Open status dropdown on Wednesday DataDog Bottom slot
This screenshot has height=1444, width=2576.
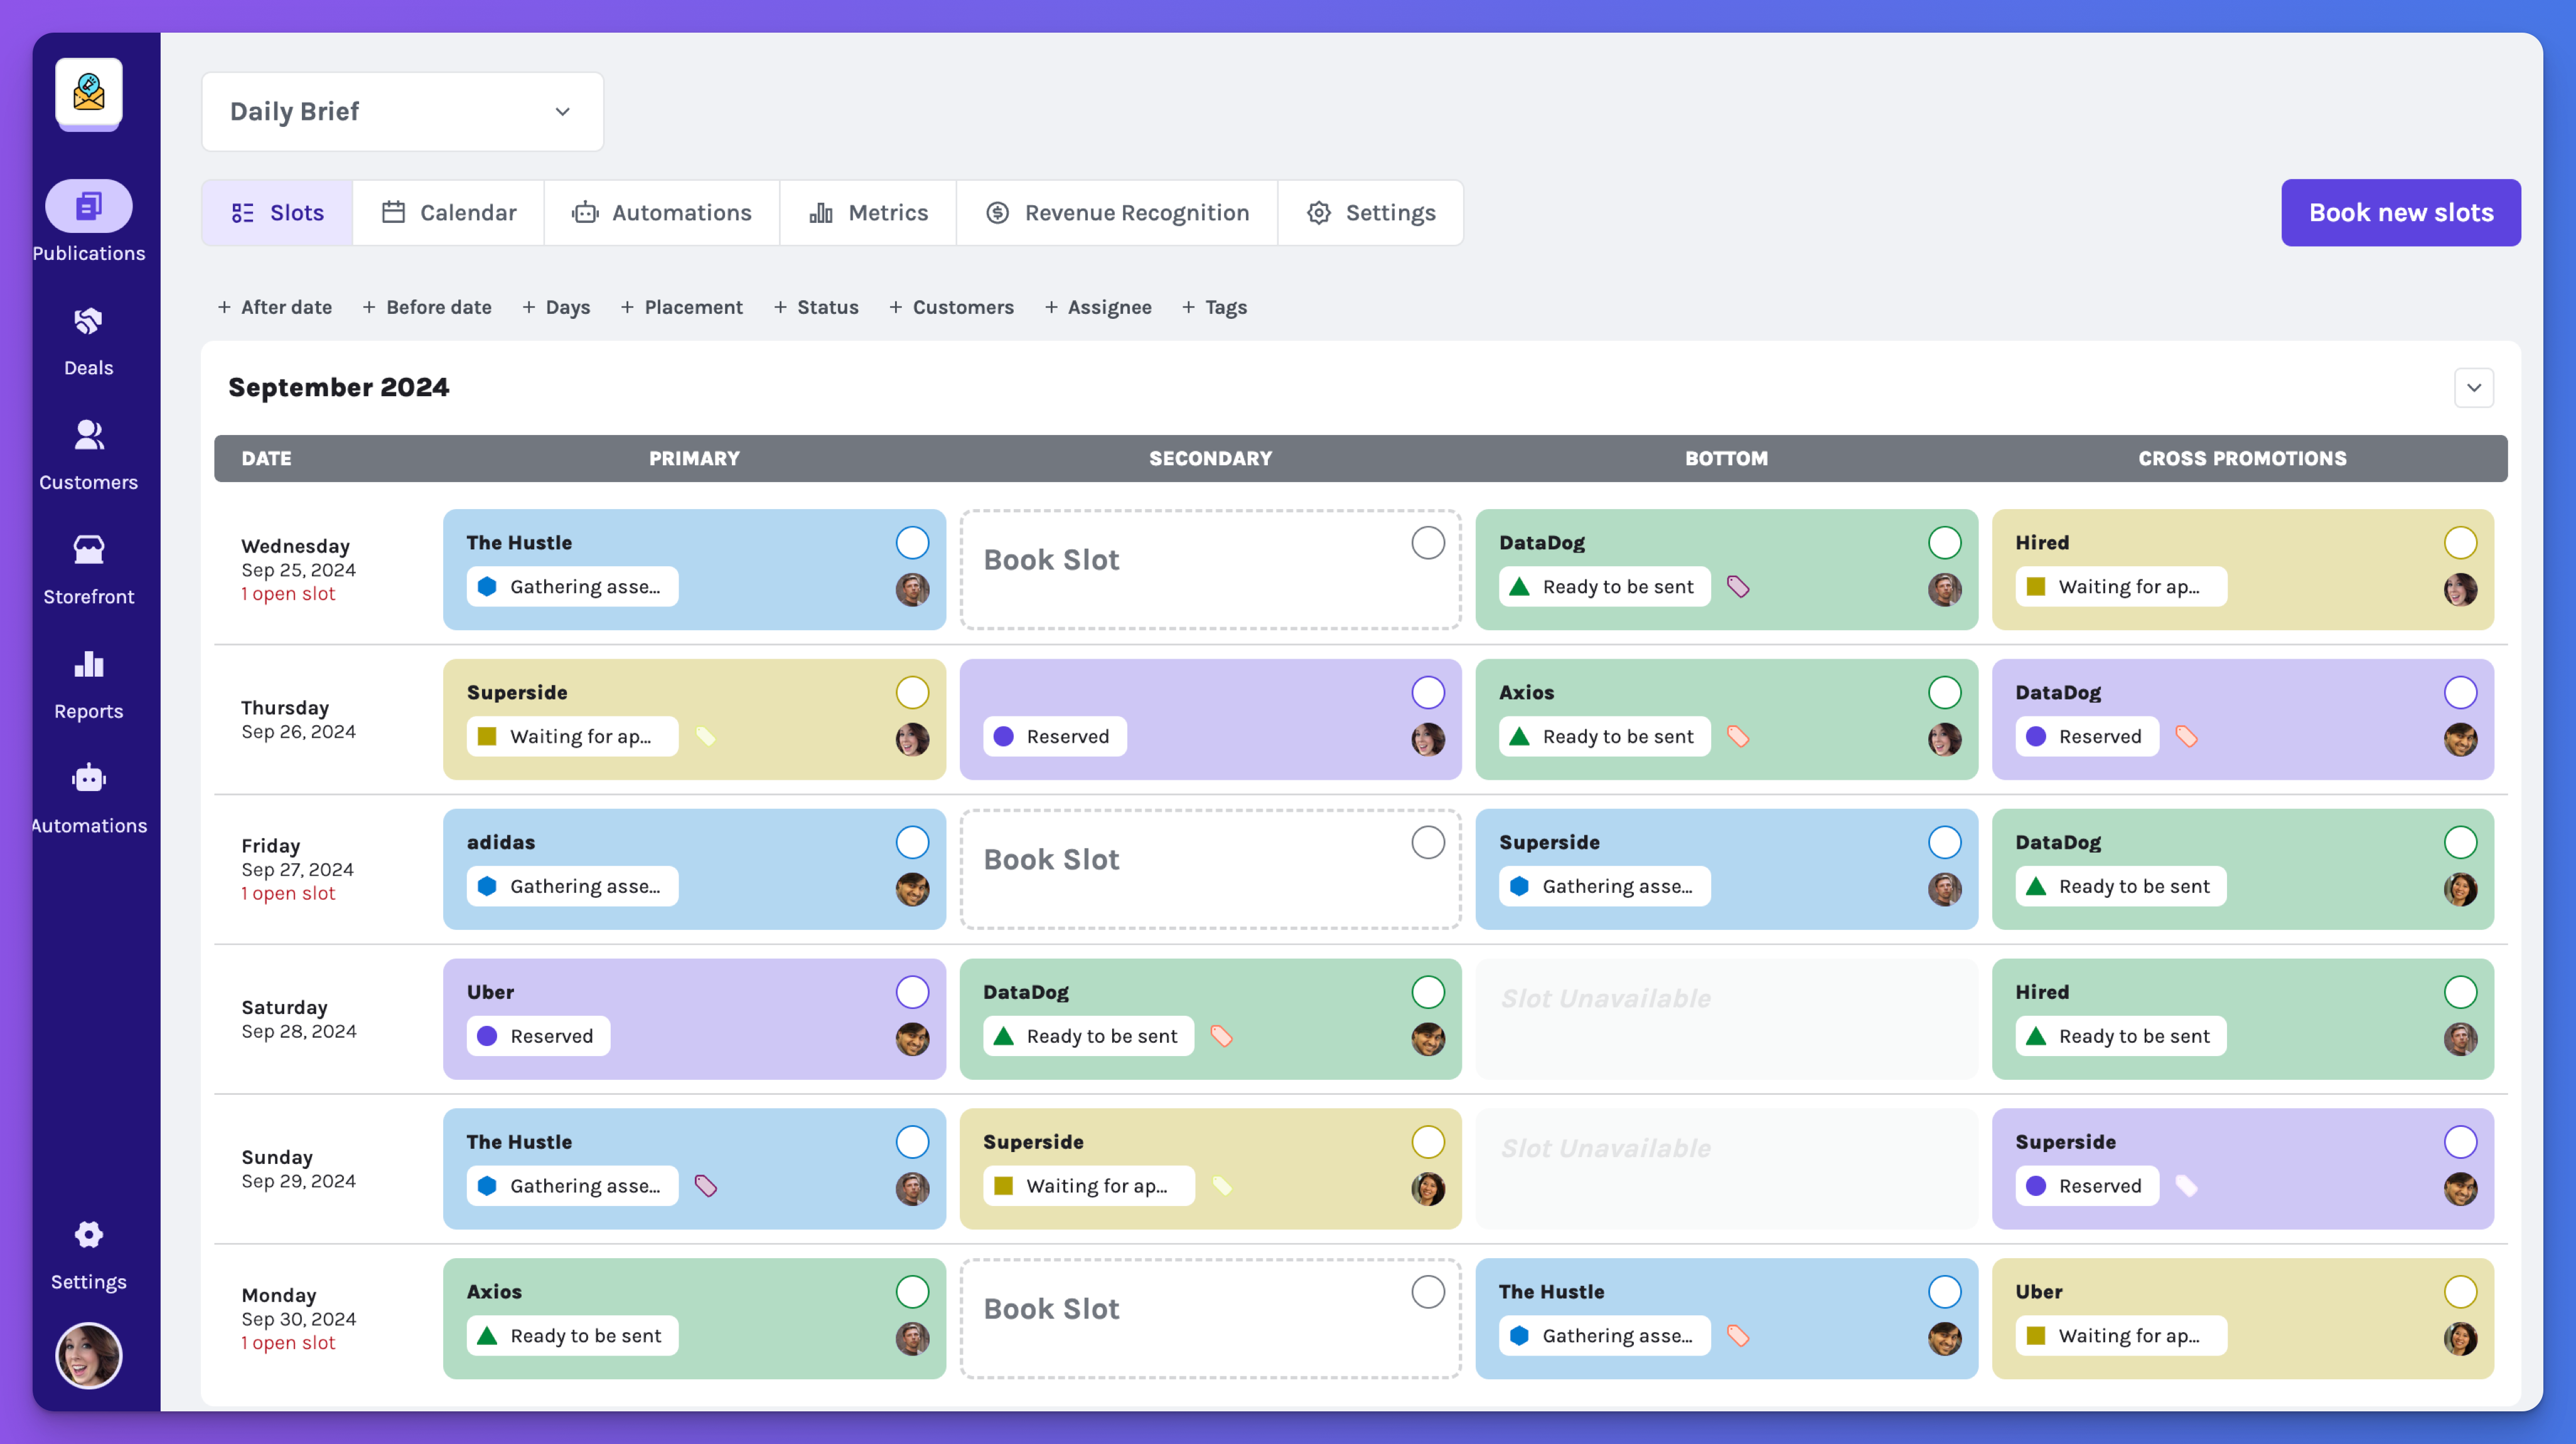click(1604, 587)
